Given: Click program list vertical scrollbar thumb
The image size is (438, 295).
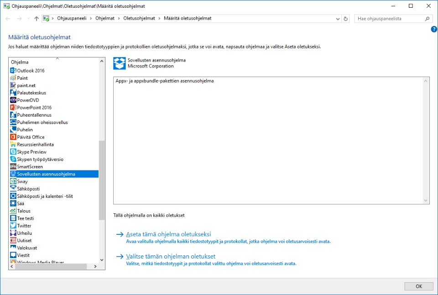Looking at the screenshot, I should coord(102,180).
